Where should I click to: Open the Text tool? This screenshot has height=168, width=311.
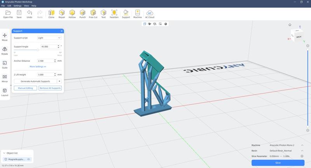coord(103,14)
